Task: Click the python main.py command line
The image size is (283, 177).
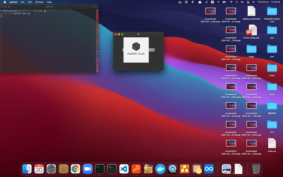Action: [x=22, y=14]
